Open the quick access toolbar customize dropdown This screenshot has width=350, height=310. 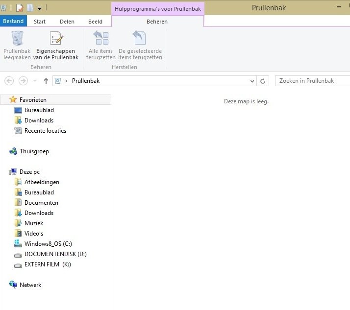[40, 8]
